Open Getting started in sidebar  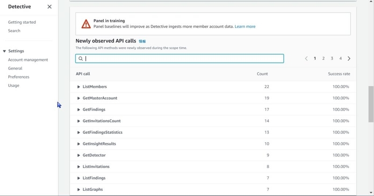pos(22,22)
